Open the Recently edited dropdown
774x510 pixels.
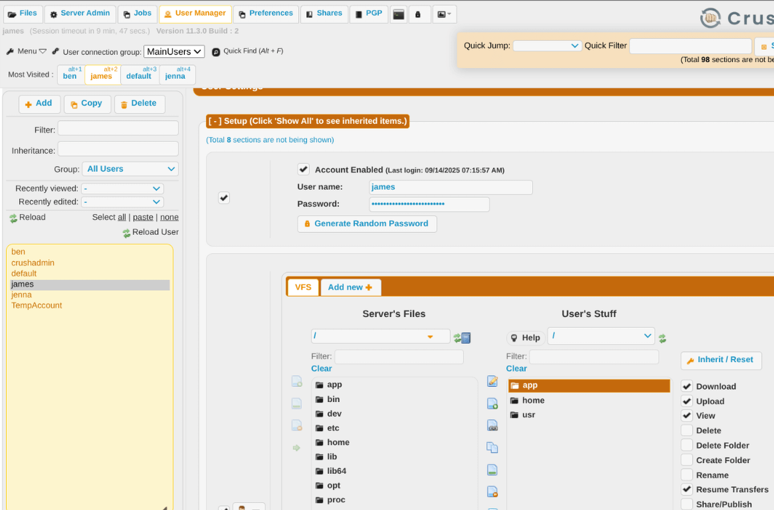click(x=122, y=202)
